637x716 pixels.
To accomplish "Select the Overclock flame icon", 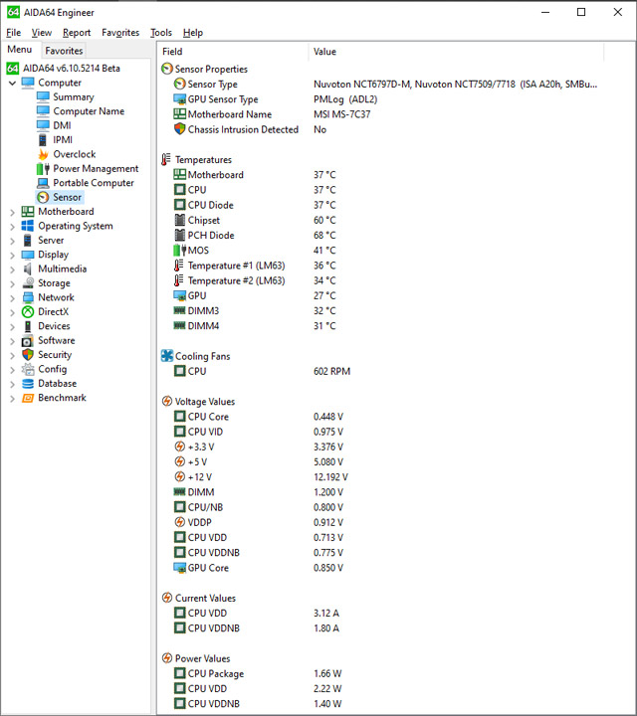I will click(x=43, y=154).
